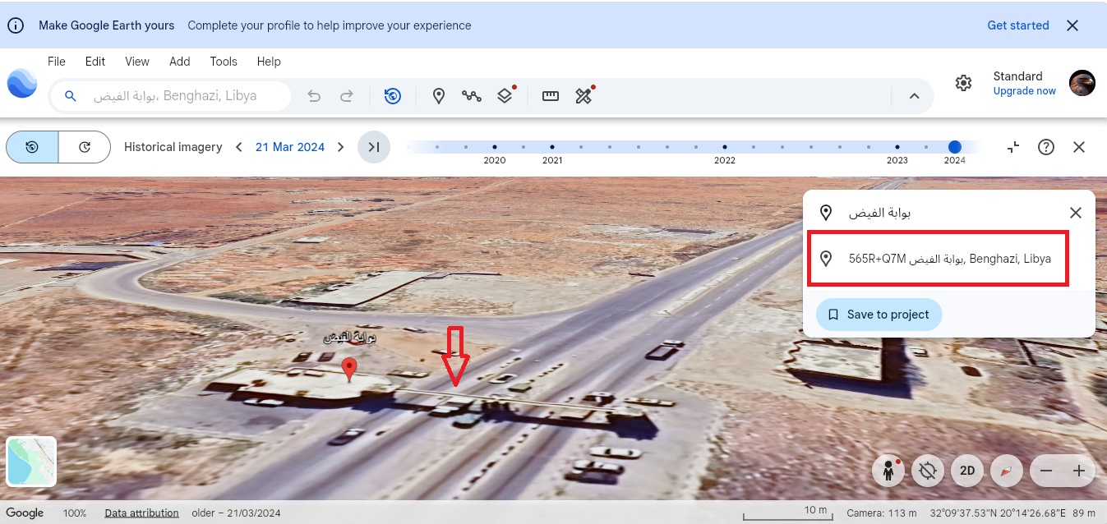This screenshot has height=524, width=1107.
Task: Activate Street View pegman
Action: (x=888, y=471)
